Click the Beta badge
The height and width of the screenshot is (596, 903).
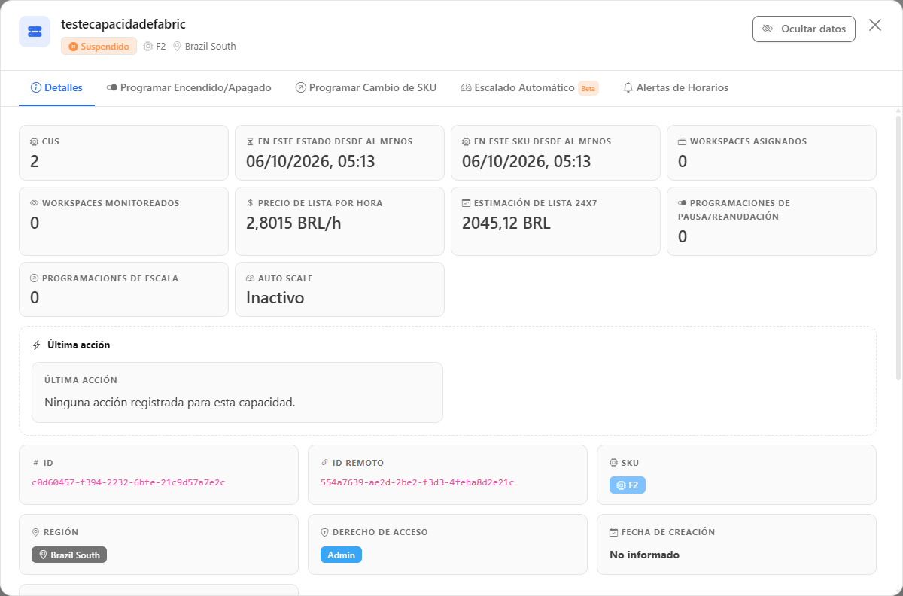click(588, 88)
